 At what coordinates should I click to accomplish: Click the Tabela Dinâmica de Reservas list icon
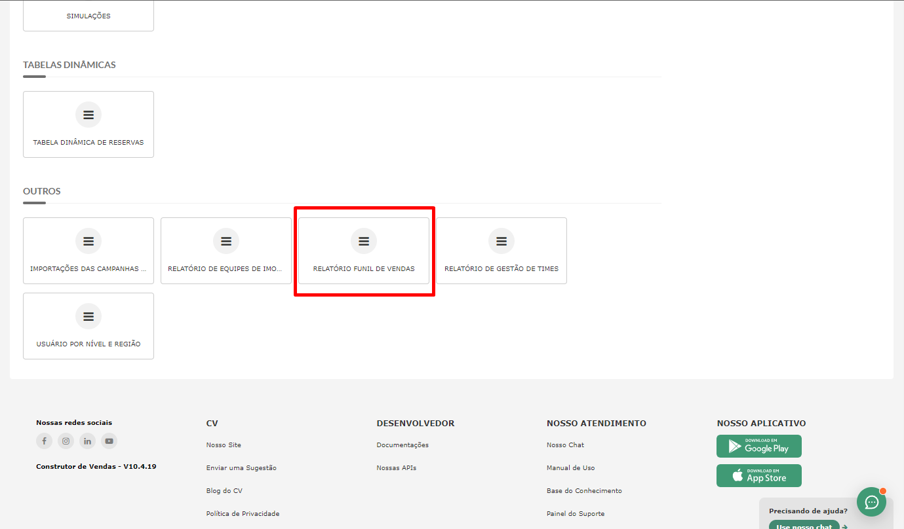(x=88, y=115)
